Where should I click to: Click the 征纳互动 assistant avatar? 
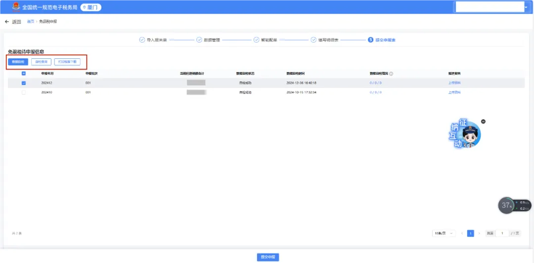(x=466, y=133)
